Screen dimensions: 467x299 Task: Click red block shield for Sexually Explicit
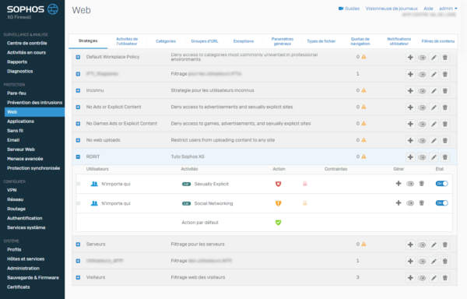pyautogui.click(x=278, y=184)
